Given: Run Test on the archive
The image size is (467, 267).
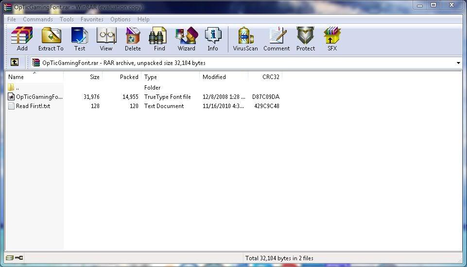Looking at the screenshot, I should [x=80, y=39].
